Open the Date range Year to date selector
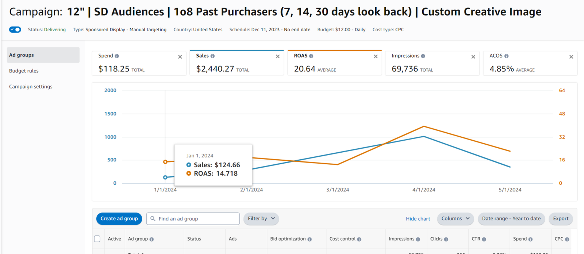The width and height of the screenshot is (584, 254). 511,219
